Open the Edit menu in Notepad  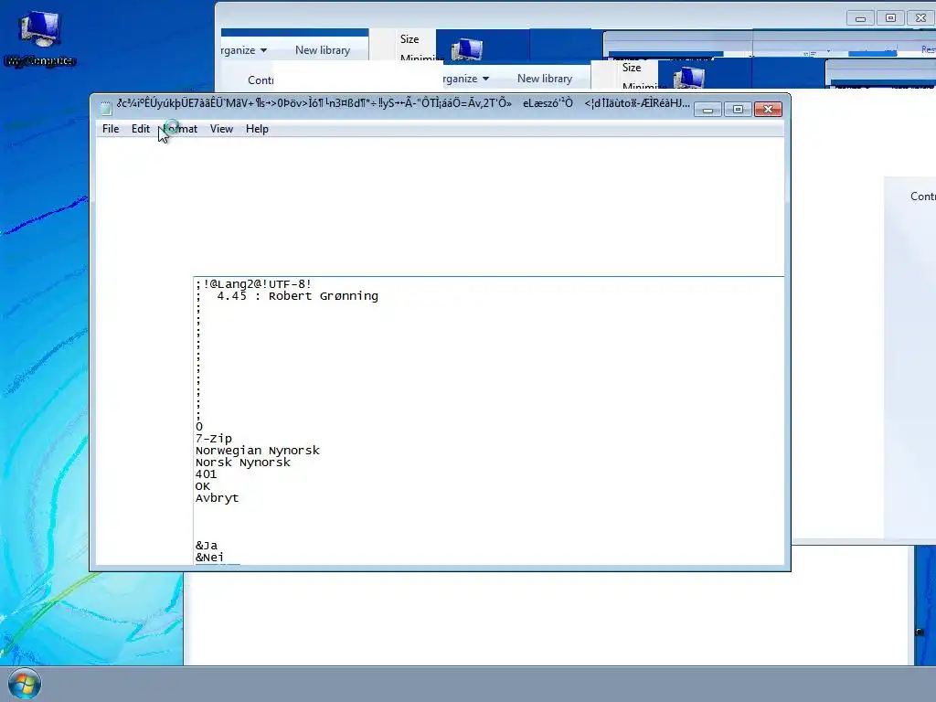pos(140,129)
